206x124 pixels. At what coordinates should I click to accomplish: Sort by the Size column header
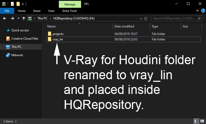[x=185, y=26]
